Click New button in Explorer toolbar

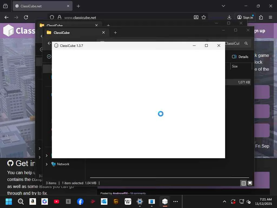click(x=49, y=56)
